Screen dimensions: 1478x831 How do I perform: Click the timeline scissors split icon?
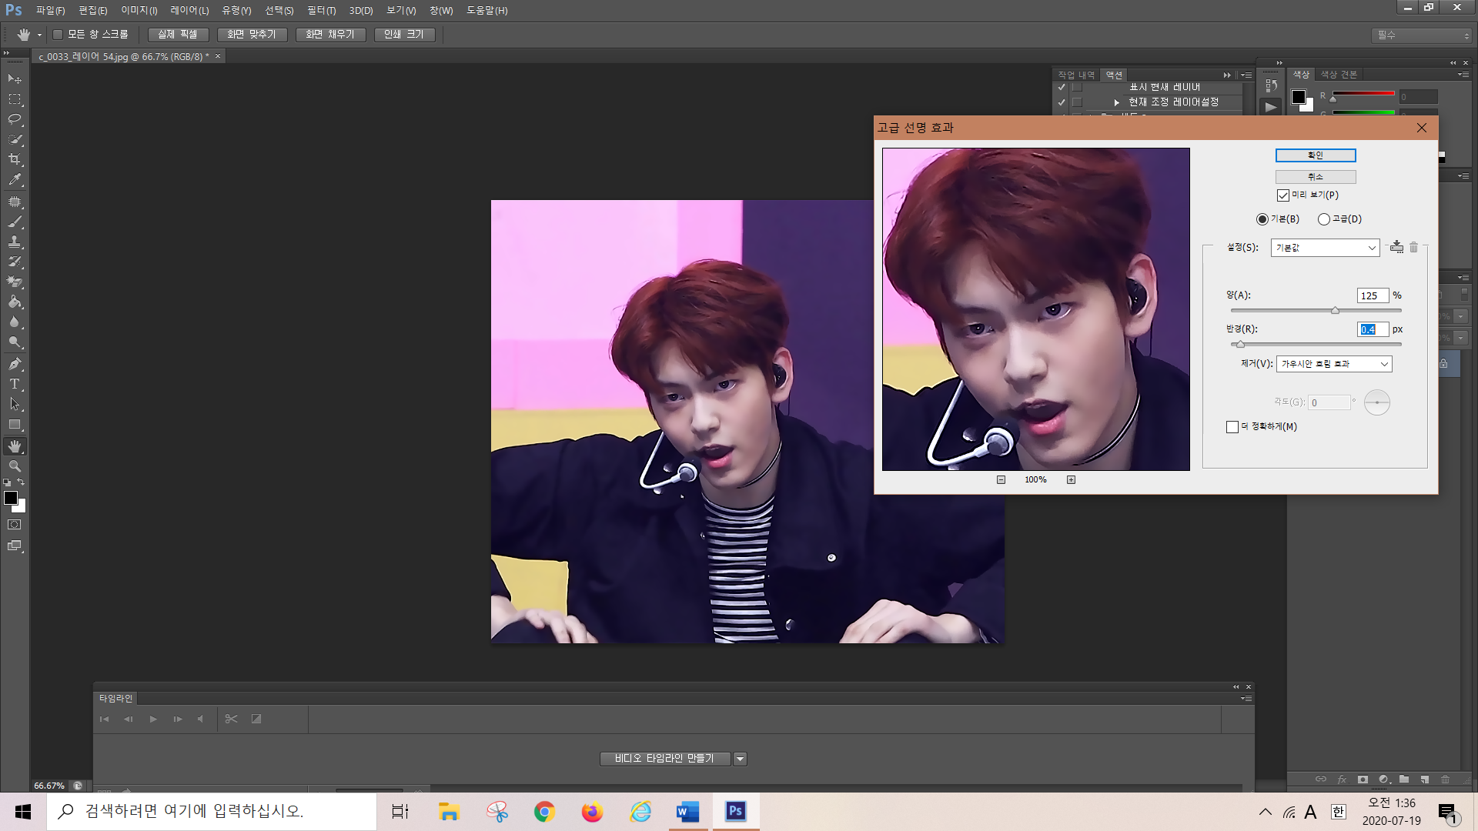231,719
